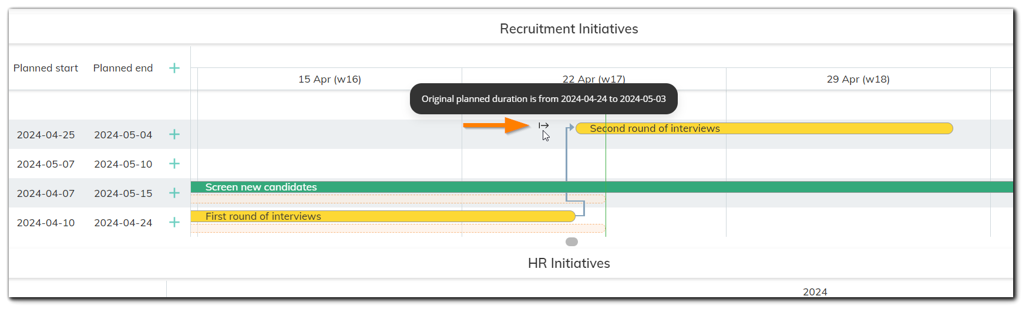This screenshot has height=313, width=1029.
Task: Edit the 2024-05-15 planned end cell
Action: [x=123, y=193]
